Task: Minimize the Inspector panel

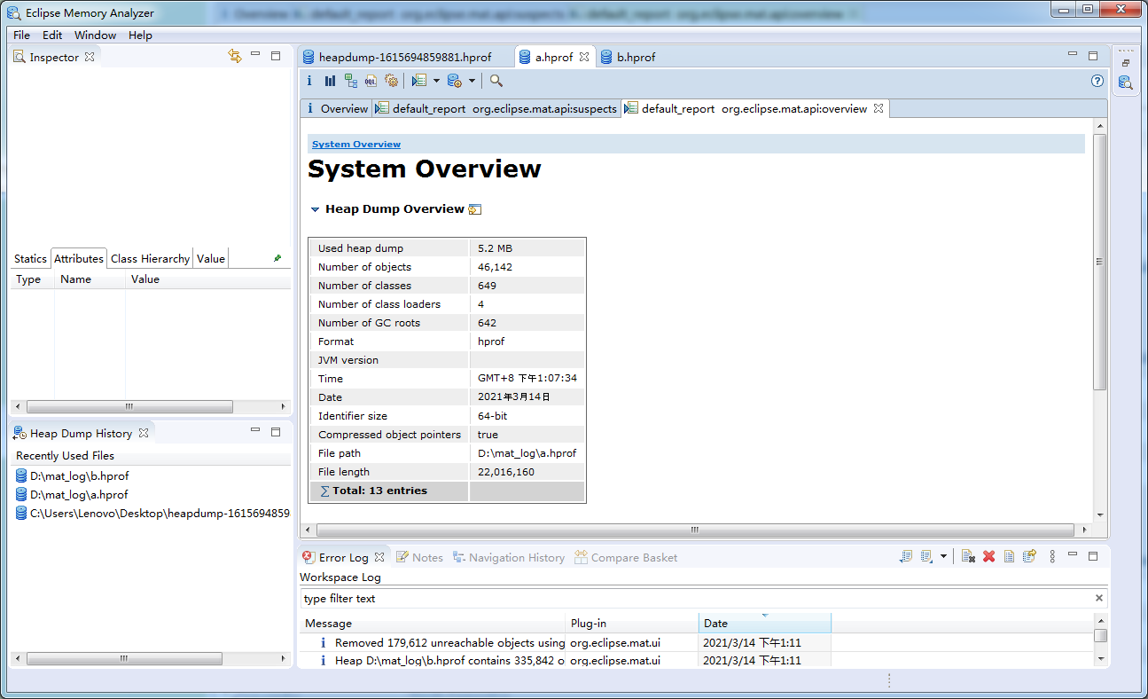Action: pyautogui.click(x=255, y=55)
